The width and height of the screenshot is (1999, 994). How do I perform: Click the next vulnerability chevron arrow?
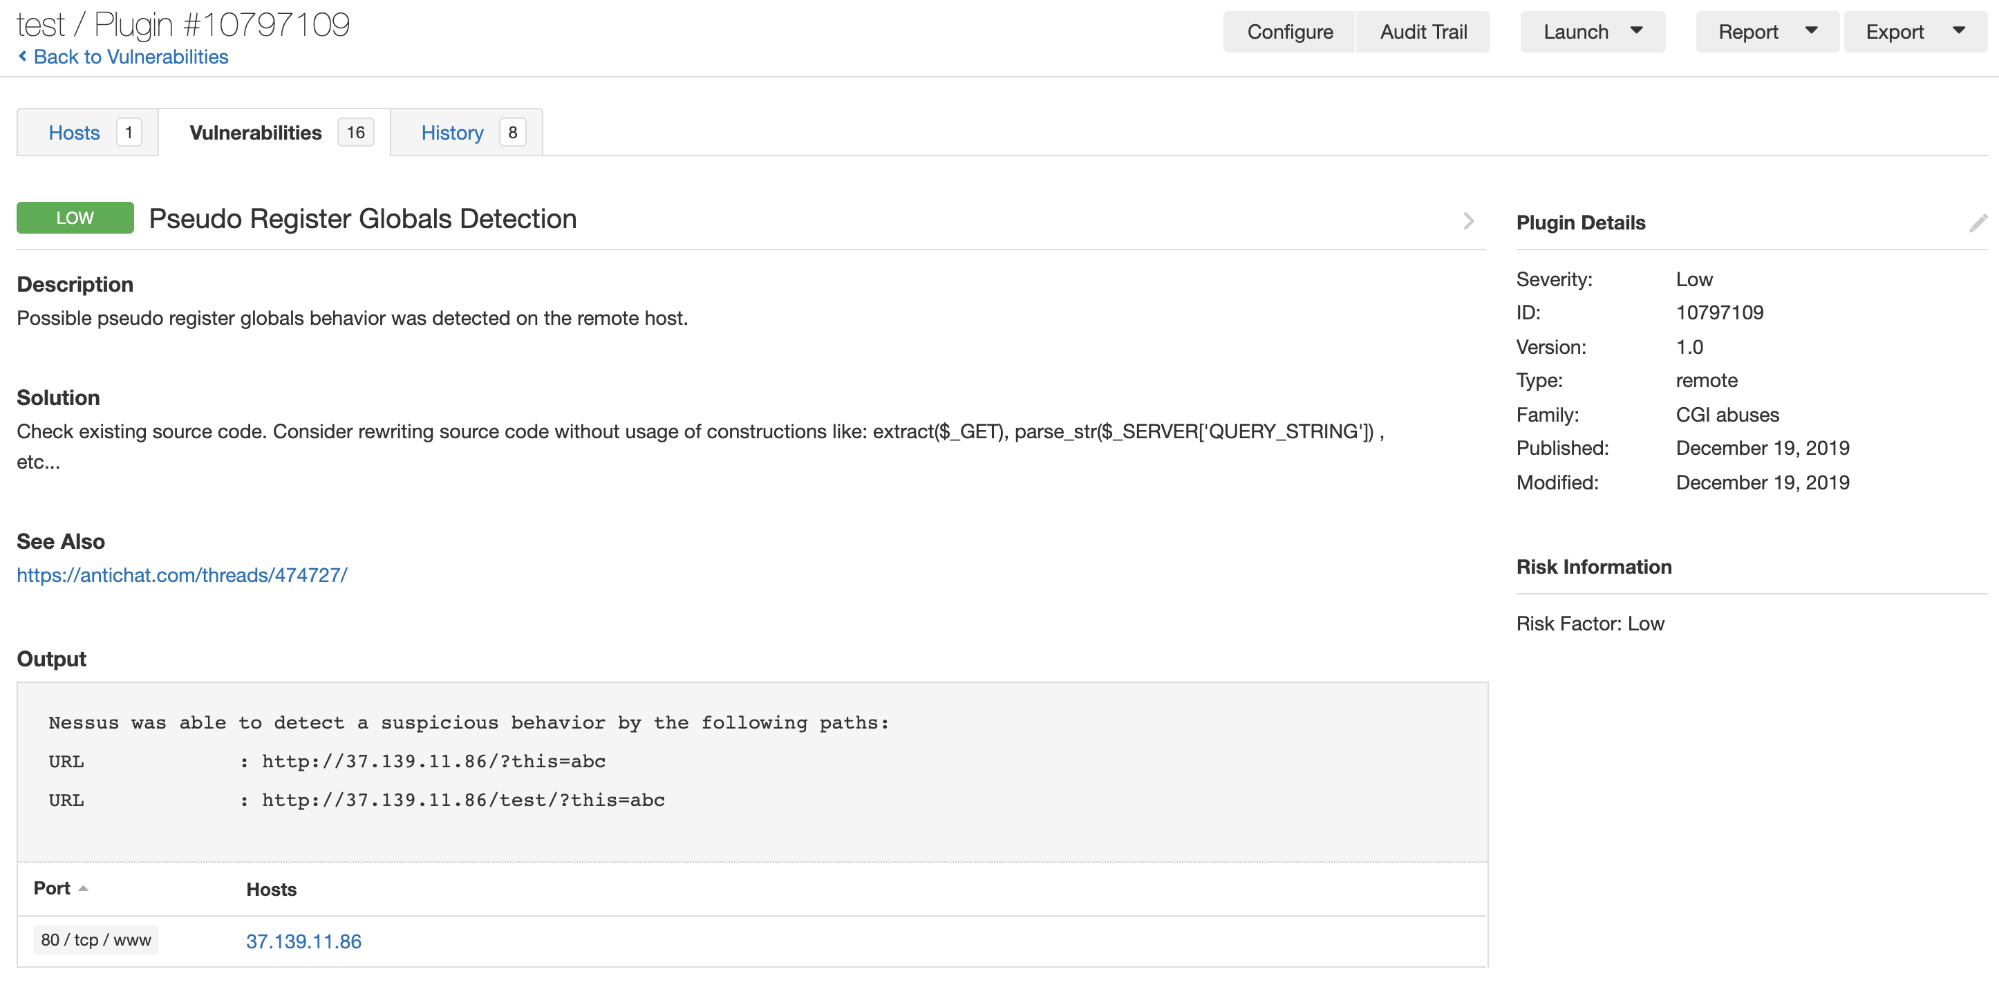[1468, 221]
